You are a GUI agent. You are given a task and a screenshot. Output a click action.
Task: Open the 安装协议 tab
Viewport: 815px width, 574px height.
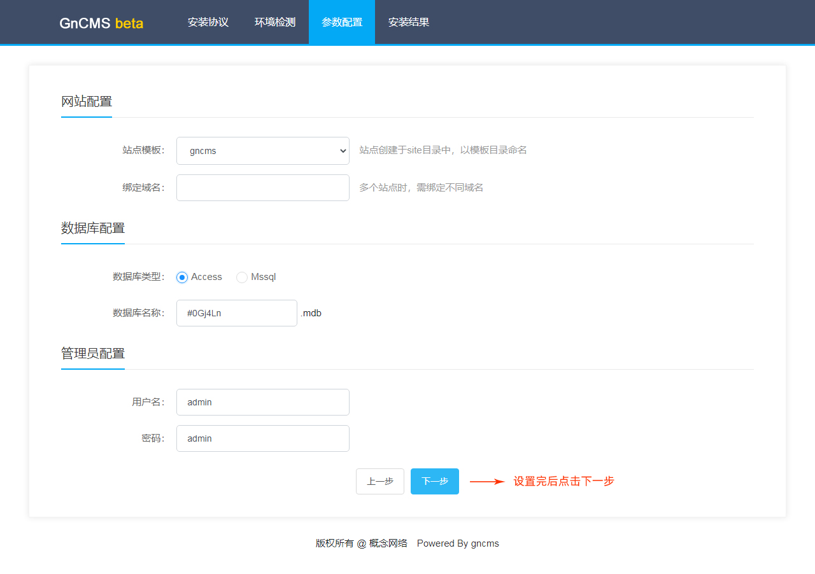tap(208, 22)
